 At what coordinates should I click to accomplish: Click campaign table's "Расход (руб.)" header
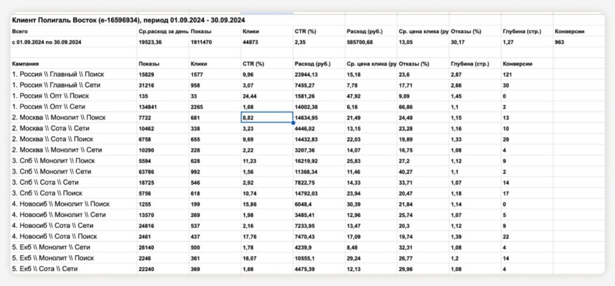tap(314, 64)
